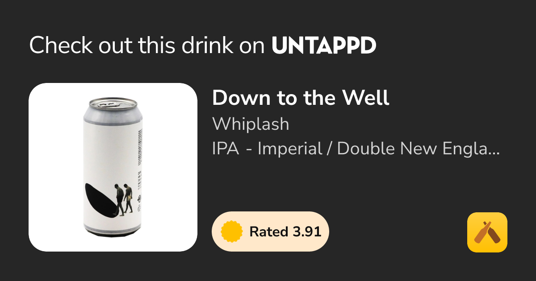
Task: Click the "Rated 3.91" text inside the badge
Action: [285, 232]
